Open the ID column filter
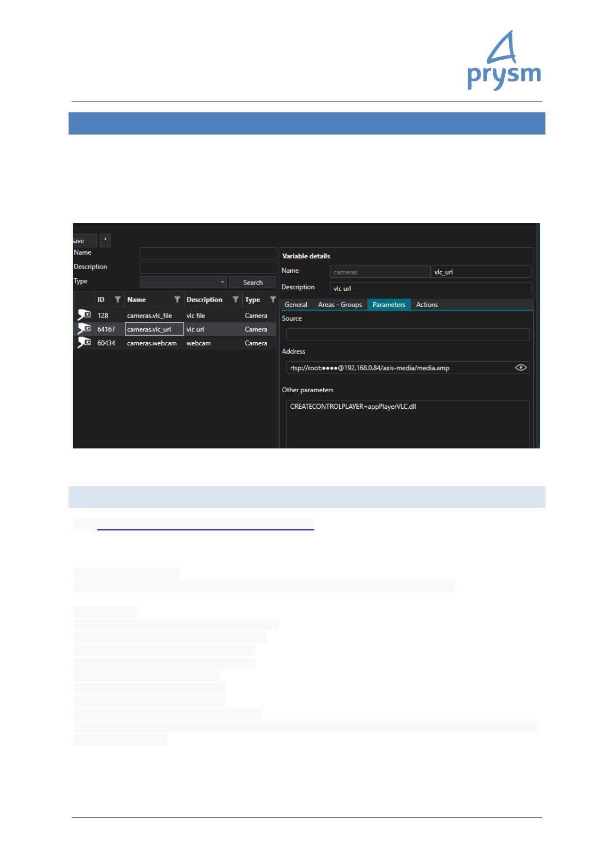 click(118, 299)
